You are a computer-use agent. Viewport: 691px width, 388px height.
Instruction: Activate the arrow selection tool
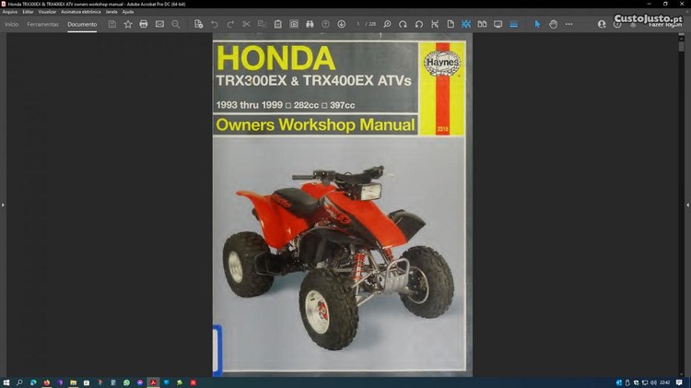point(538,24)
